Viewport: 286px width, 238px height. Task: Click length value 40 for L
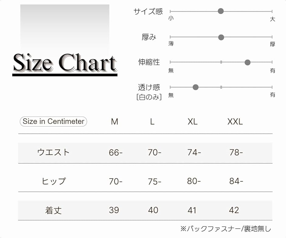pyautogui.click(x=153, y=210)
